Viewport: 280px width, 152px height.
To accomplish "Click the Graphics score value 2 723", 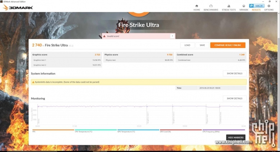I will (x=97, y=55).
